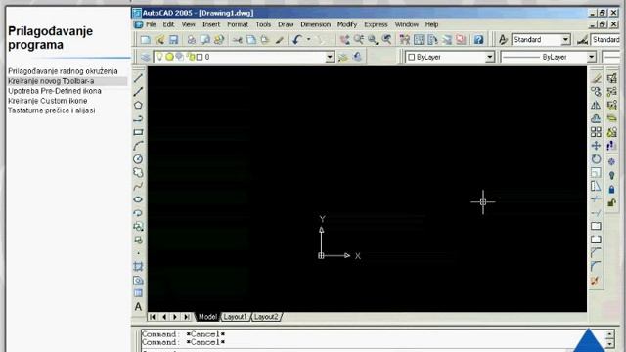
Task: Open the color control ByLayer dropdown
Action: tap(489, 57)
